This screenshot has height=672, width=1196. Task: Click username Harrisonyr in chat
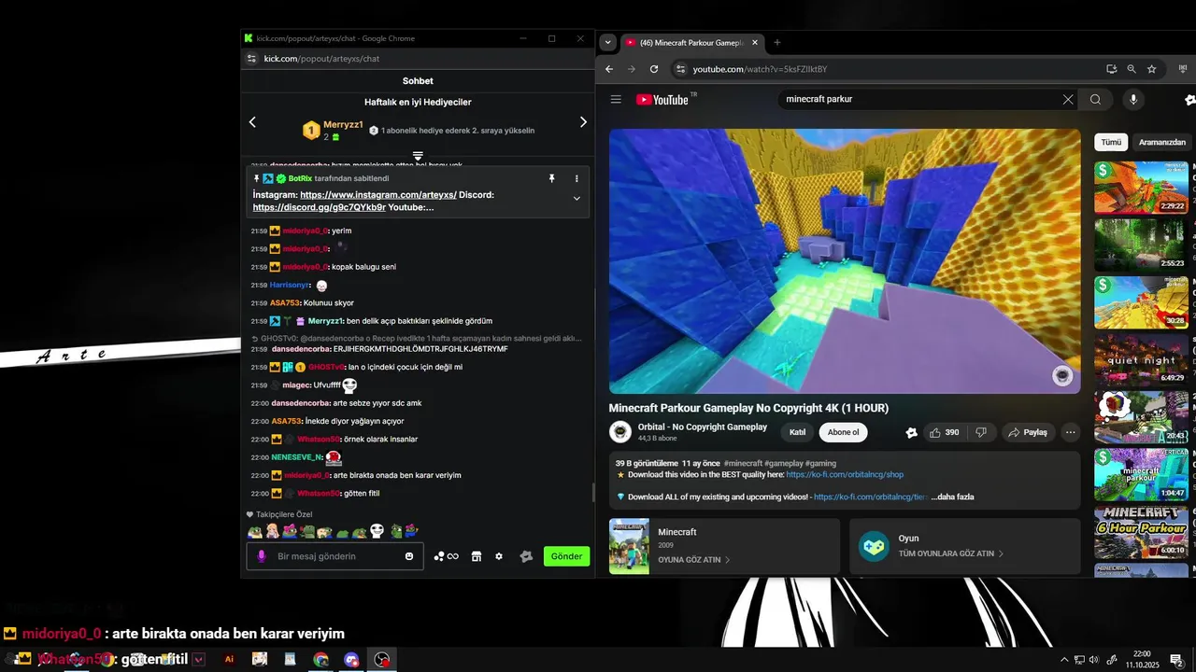pyautogui.click(x=289, y=285)
